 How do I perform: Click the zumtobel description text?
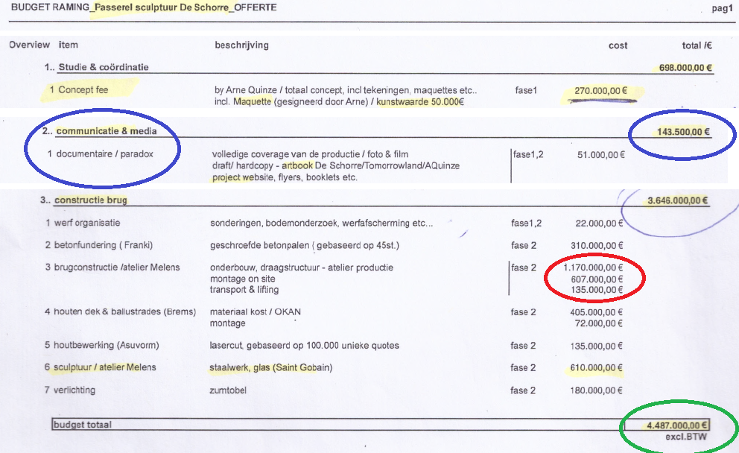point(229,390)
